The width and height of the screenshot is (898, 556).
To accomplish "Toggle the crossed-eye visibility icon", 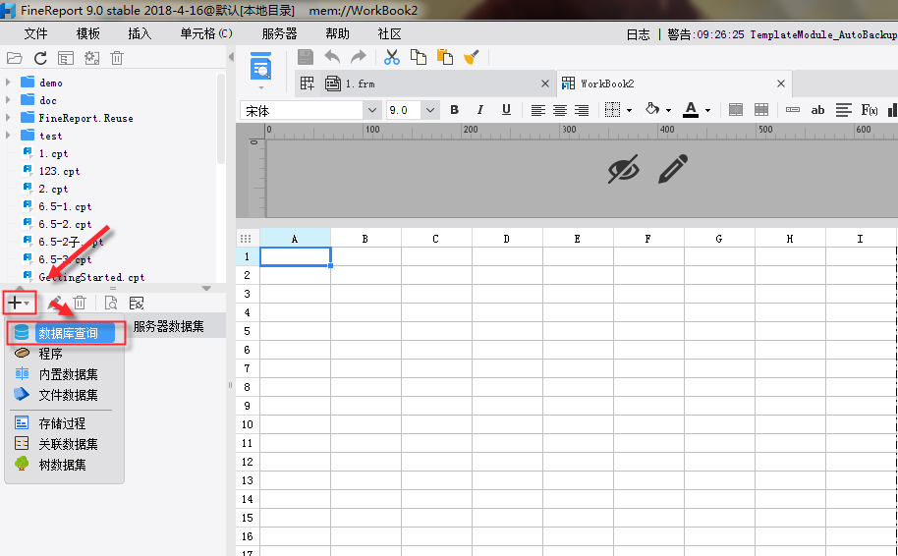I will (x=623, y=168).
